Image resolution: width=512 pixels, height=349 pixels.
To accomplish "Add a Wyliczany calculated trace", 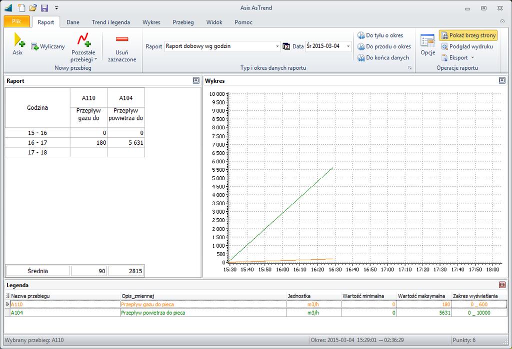I will tap(48, 46).
